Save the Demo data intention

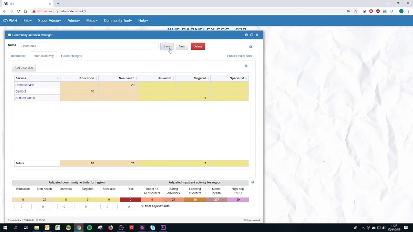tap(166, 46)
